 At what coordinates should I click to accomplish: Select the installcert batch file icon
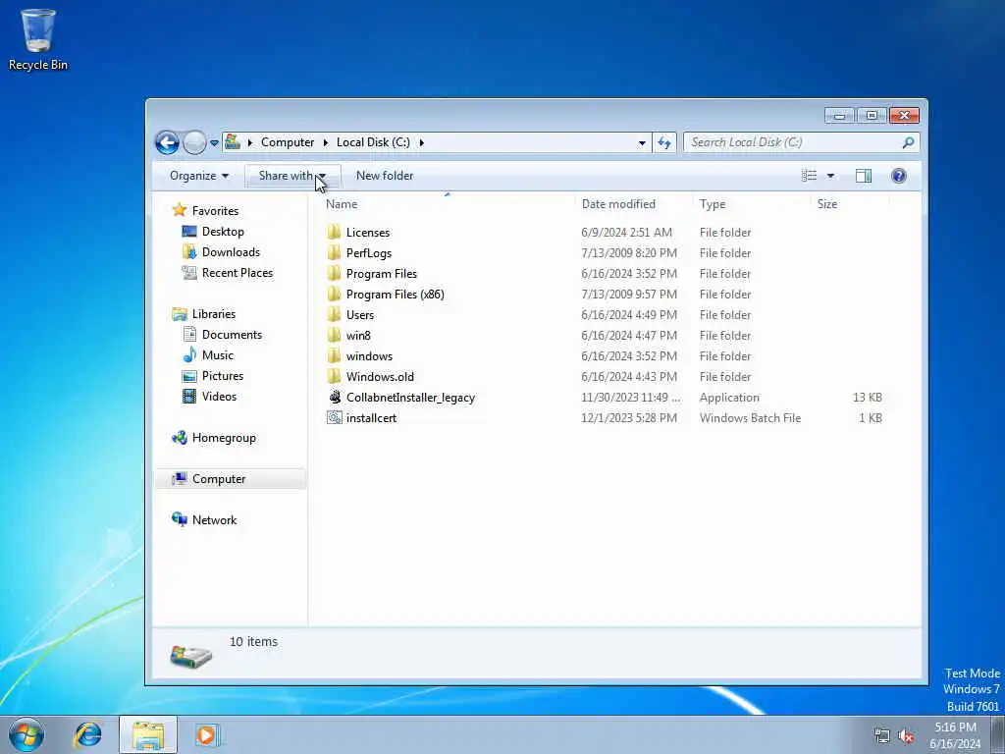tap(334, 417)
